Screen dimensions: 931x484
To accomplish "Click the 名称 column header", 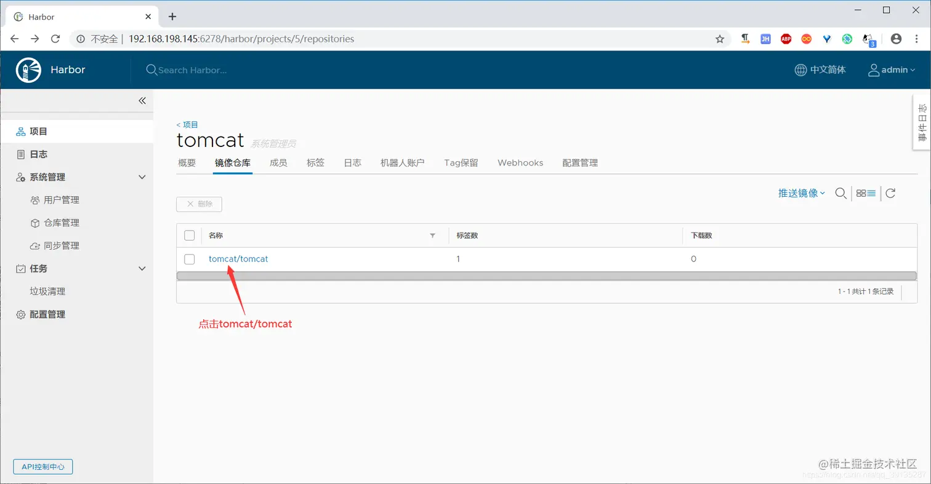I will (x=216, y=236).
